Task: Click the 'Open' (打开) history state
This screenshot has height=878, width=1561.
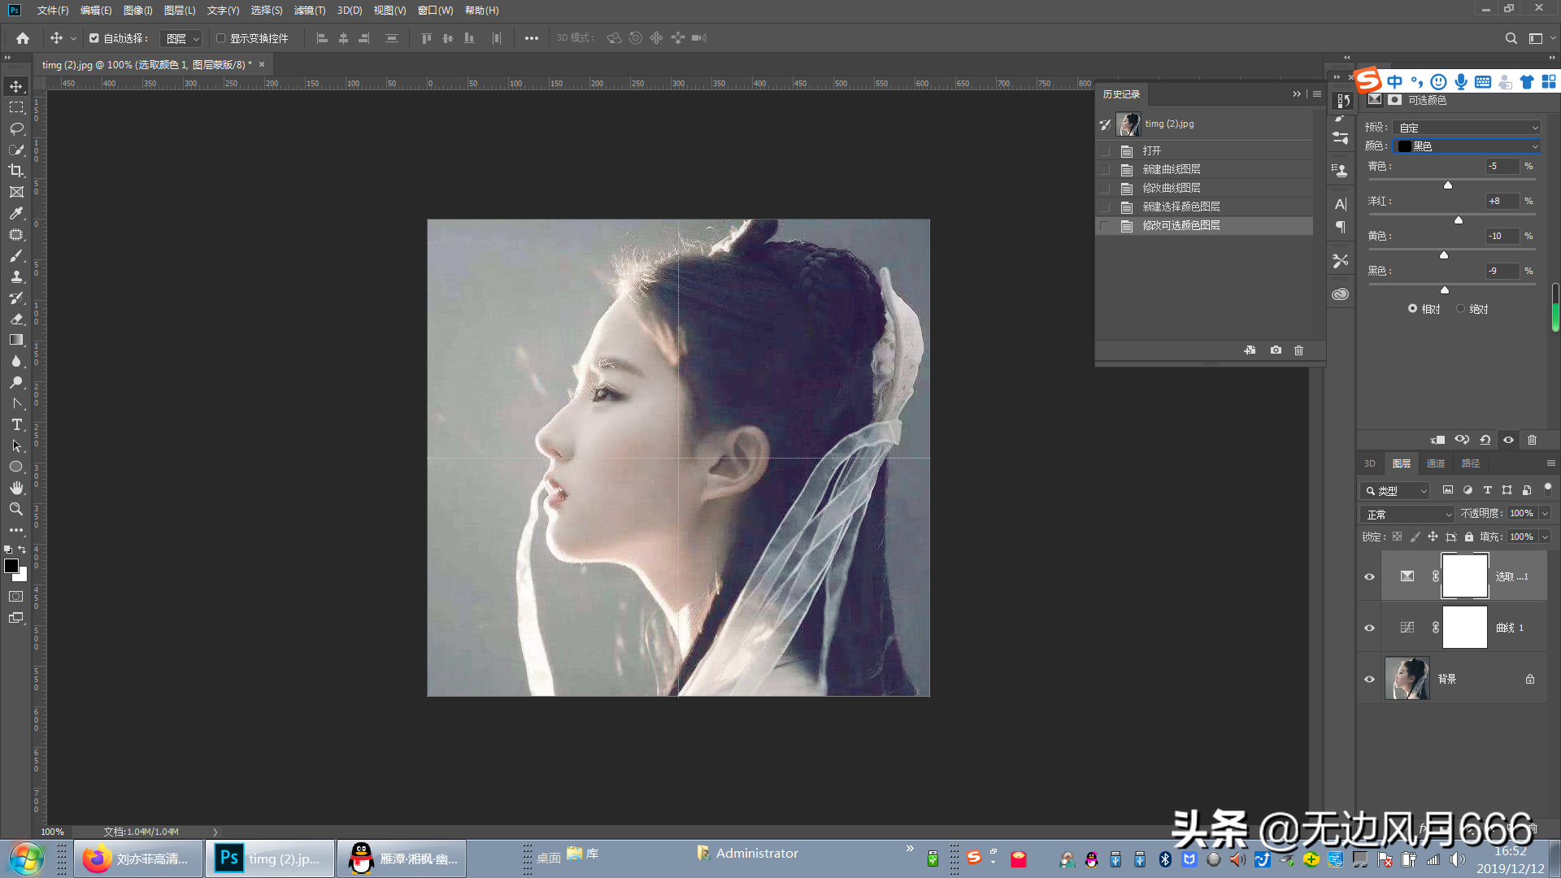Action: click(1151, 151)
